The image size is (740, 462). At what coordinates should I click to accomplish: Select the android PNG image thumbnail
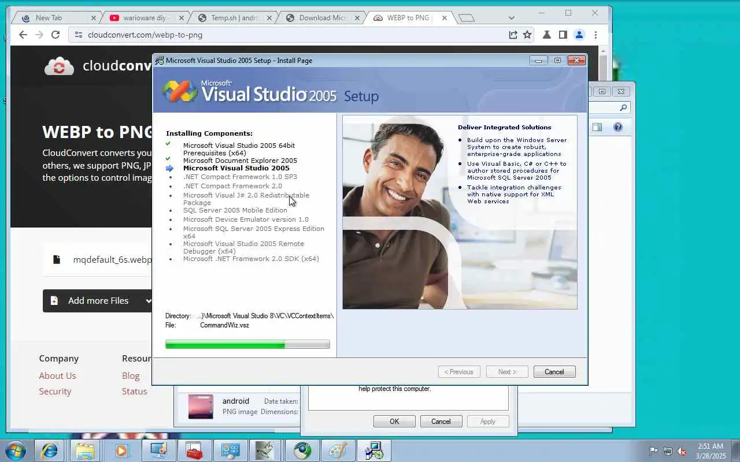point(201,407)
